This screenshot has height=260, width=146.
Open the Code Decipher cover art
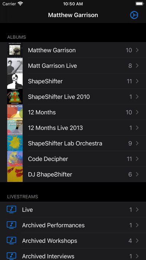(x=15, y=159)
